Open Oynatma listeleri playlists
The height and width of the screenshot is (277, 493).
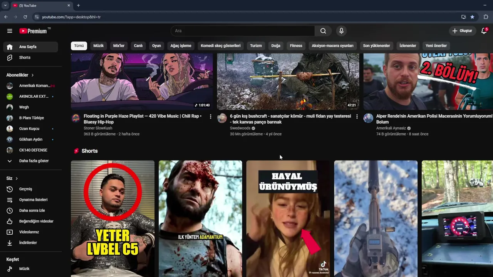[x=31, y=200]
